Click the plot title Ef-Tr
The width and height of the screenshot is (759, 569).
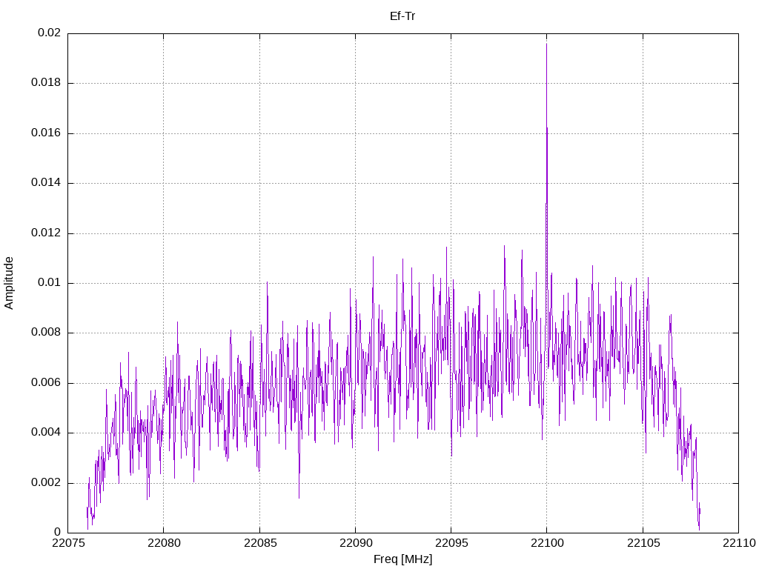pos(402,16)
